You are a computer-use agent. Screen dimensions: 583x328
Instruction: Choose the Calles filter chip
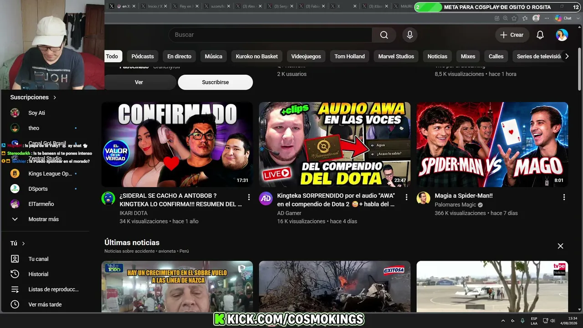496,56
